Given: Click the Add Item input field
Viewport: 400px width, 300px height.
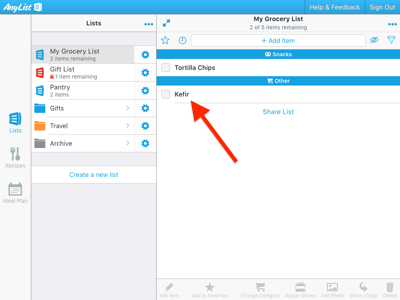Looking at the screenshot, I should click(x=278, y=41).
